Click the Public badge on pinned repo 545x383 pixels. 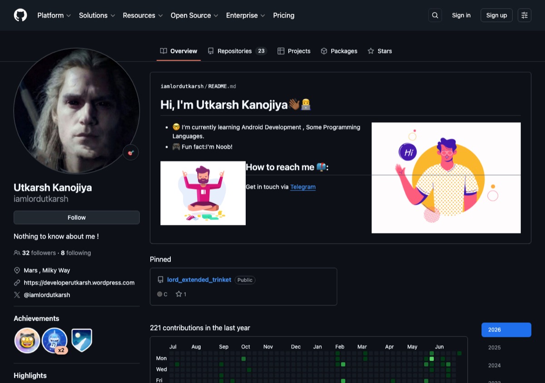(x=245, y=280)
